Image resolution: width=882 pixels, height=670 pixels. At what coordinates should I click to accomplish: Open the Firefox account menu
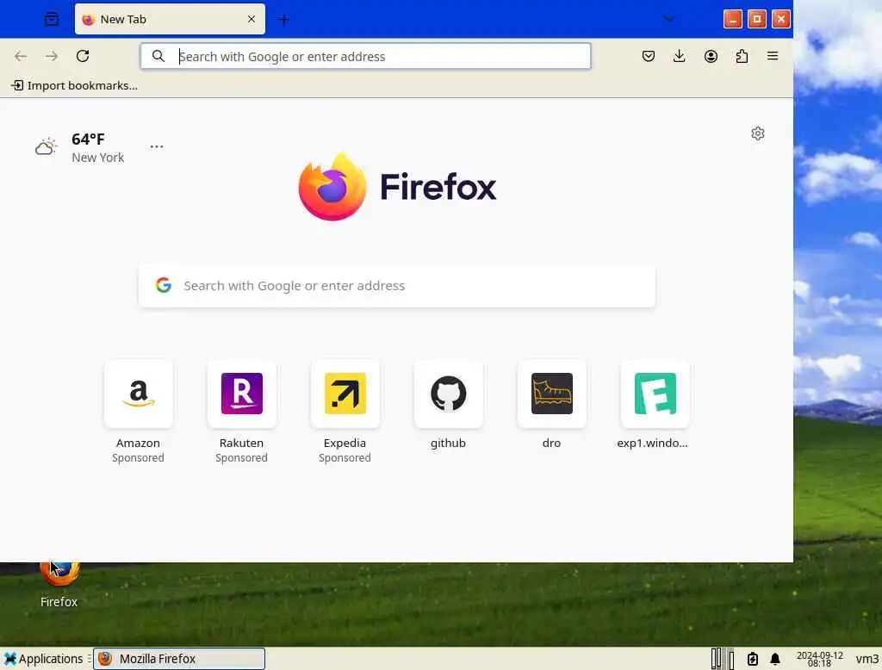pyautogui.click(x=711, y=56)
